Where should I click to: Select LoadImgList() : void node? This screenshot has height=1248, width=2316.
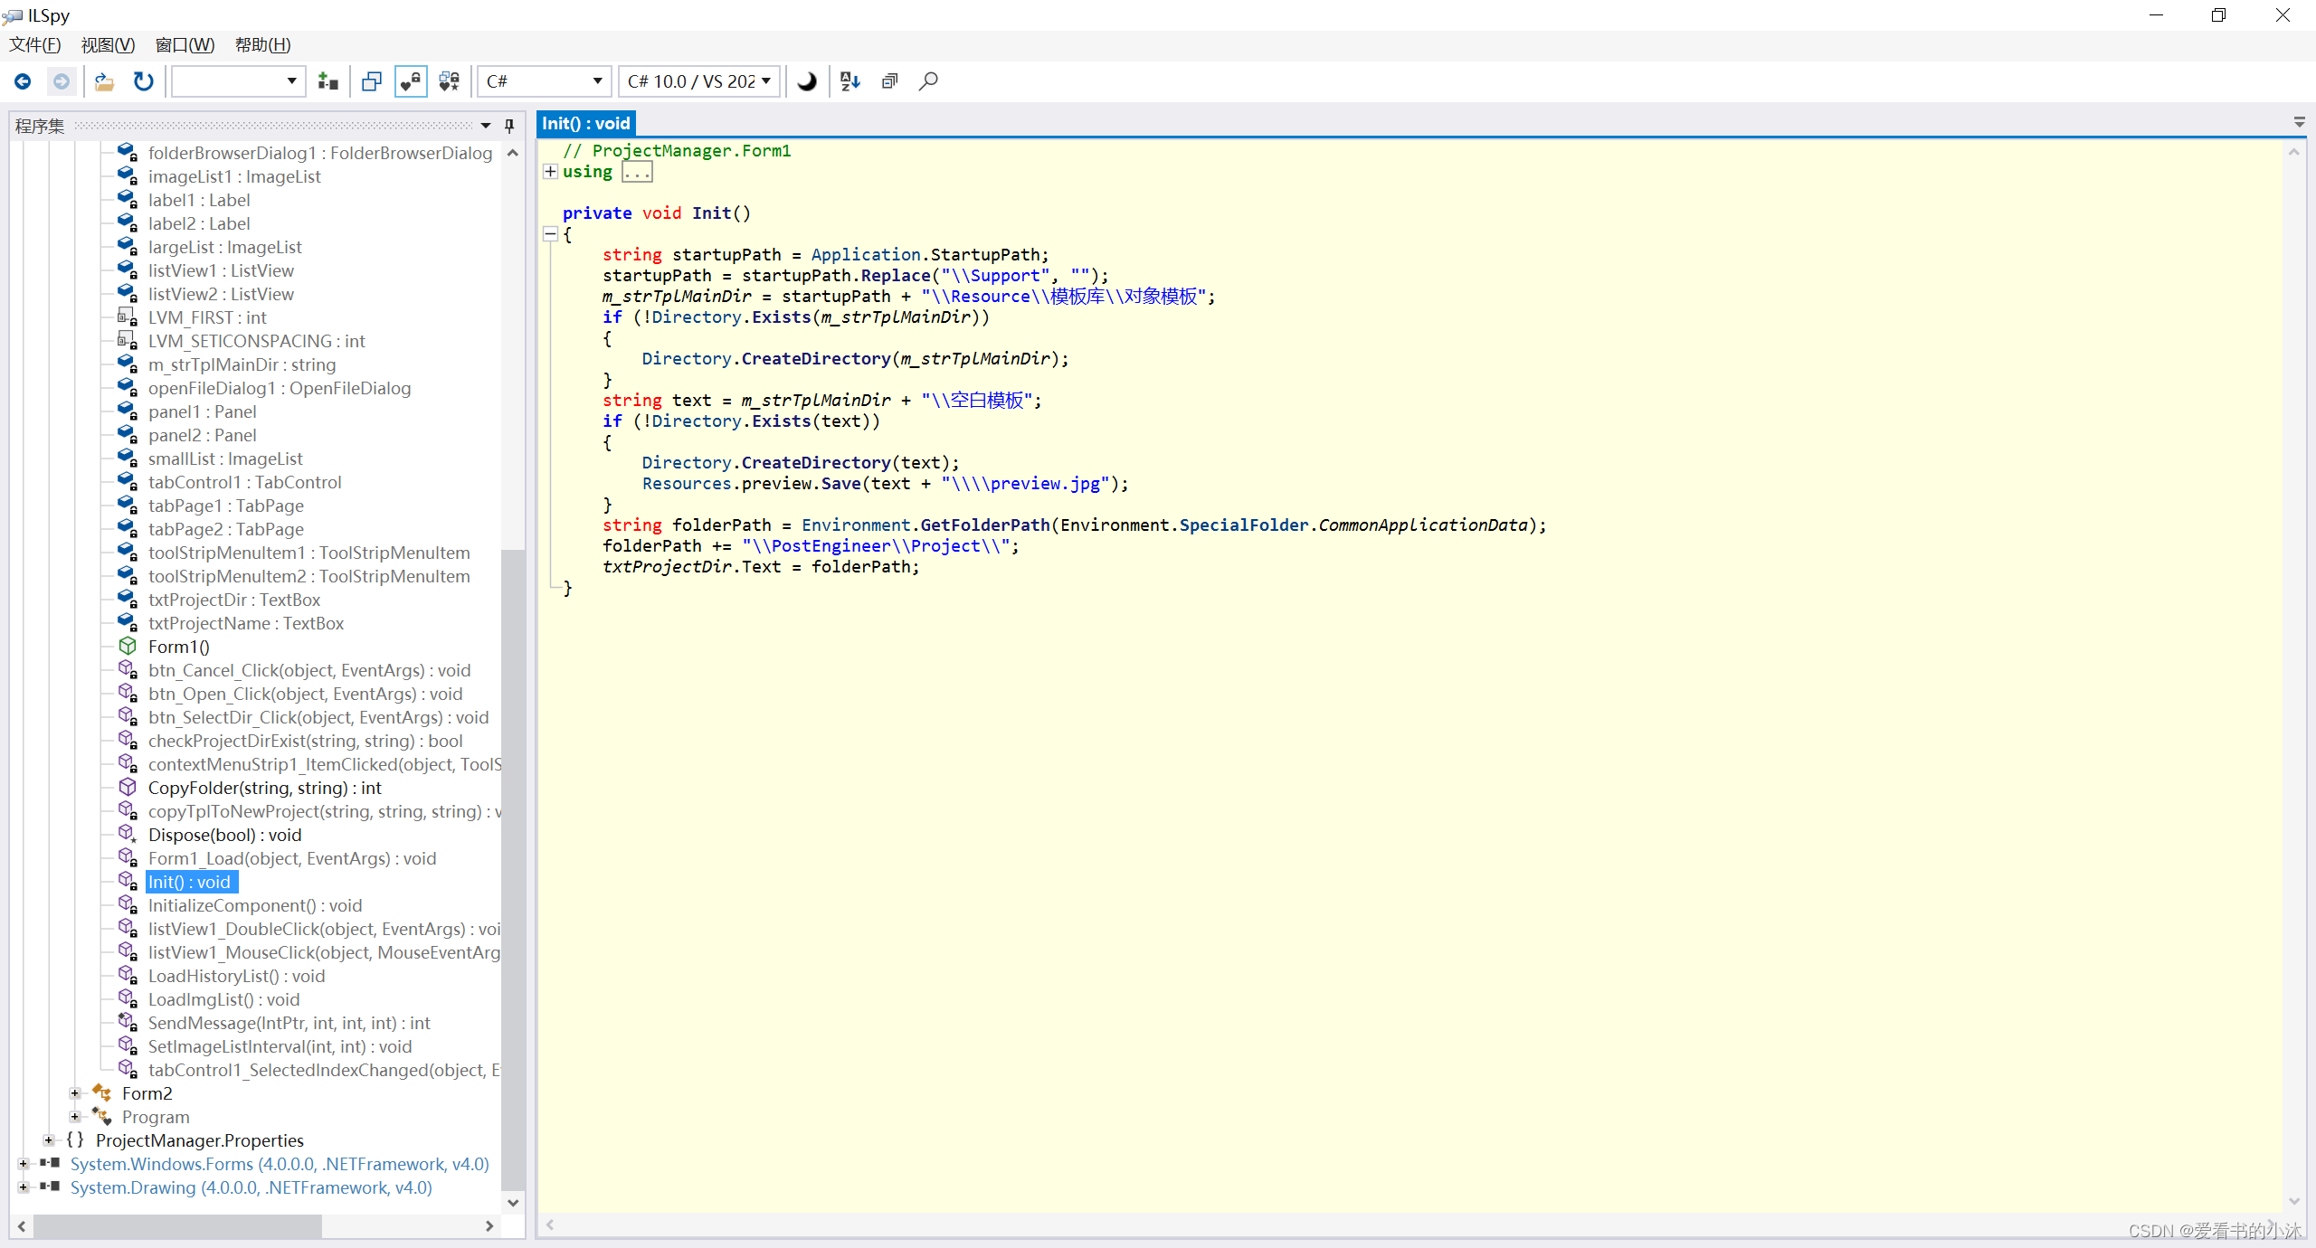pyautogui.click(x=224, y=999)
